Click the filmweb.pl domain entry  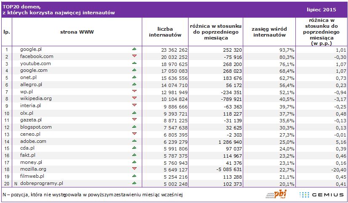pos(32,176)
